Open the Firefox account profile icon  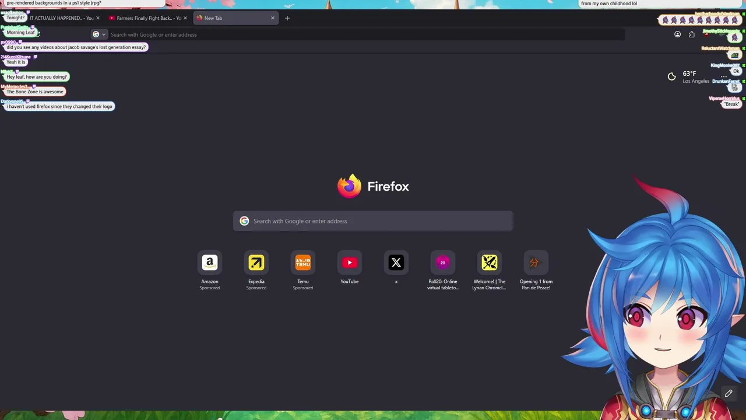[677, 34]
